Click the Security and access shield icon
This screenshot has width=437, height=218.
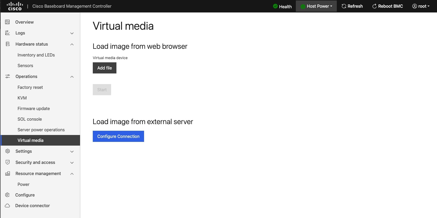[7, 162]
